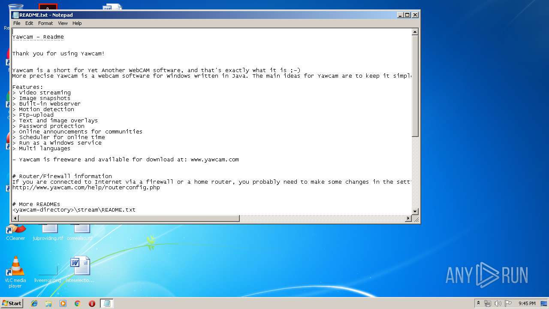The height and width of the screenshot is (309, 549).
Task: Launch Internet Explorer from taskbar
Action: point(34,303)
